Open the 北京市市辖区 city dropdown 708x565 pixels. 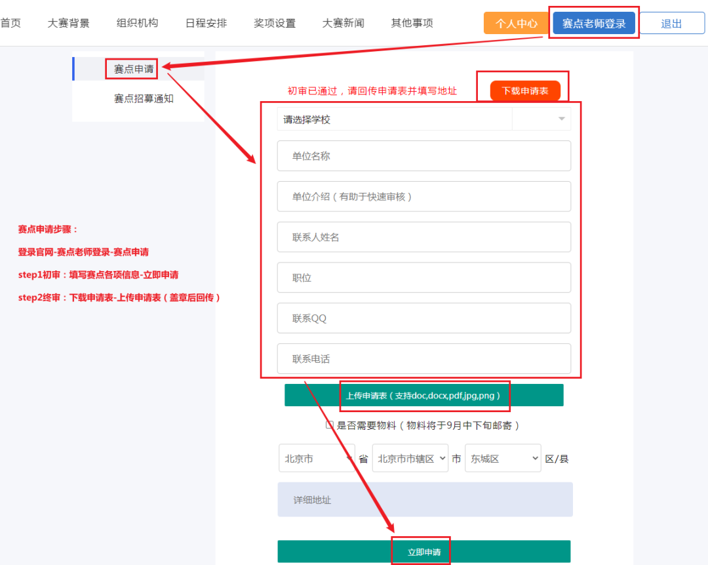[410, 458]
